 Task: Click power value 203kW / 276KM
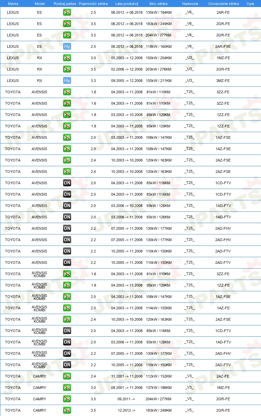(159, 69)
